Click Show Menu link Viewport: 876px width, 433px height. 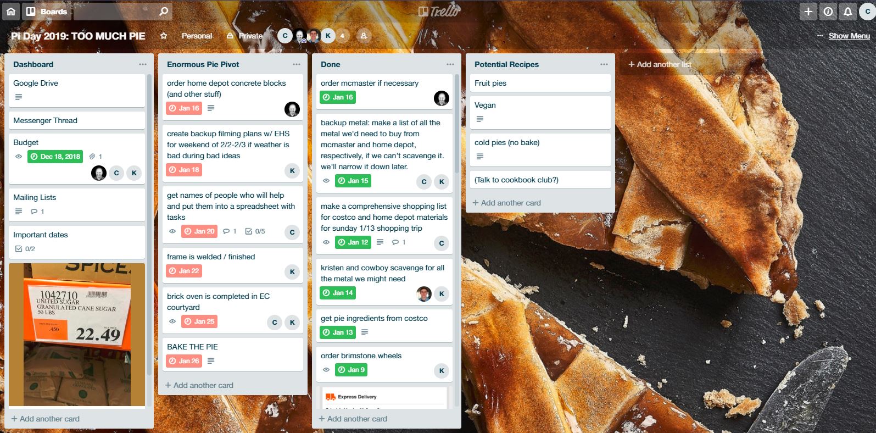tap(849, 36)
